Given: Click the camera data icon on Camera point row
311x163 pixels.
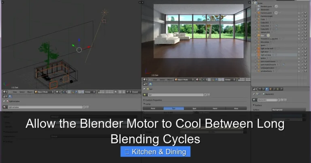Looking at the screenshot, I should [x=276, y=13].
